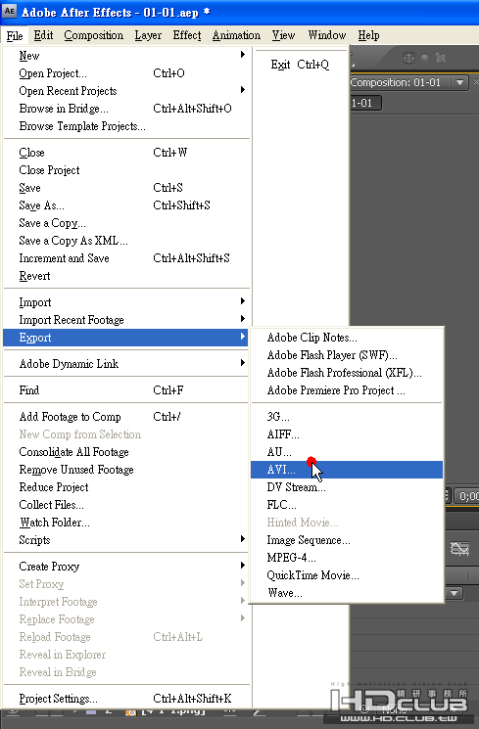Export as Adobe Clip Notes...
The height and width of the screenshot is (729, 479).
point(347,338)
